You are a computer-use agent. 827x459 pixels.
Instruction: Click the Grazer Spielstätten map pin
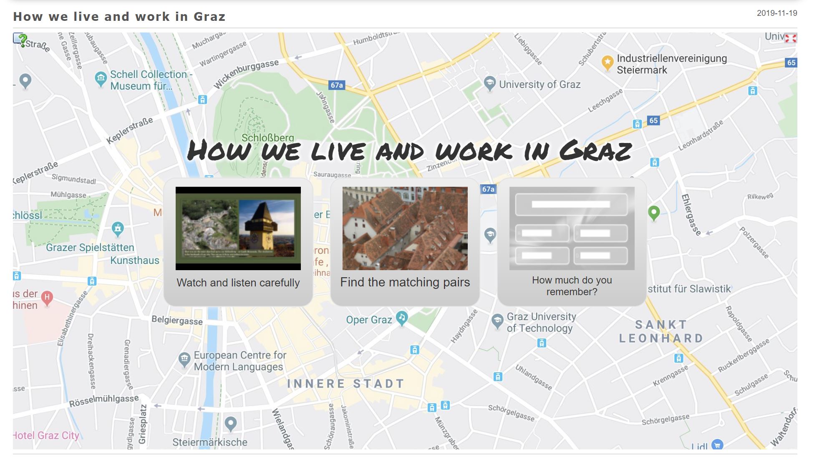[118, 228]
